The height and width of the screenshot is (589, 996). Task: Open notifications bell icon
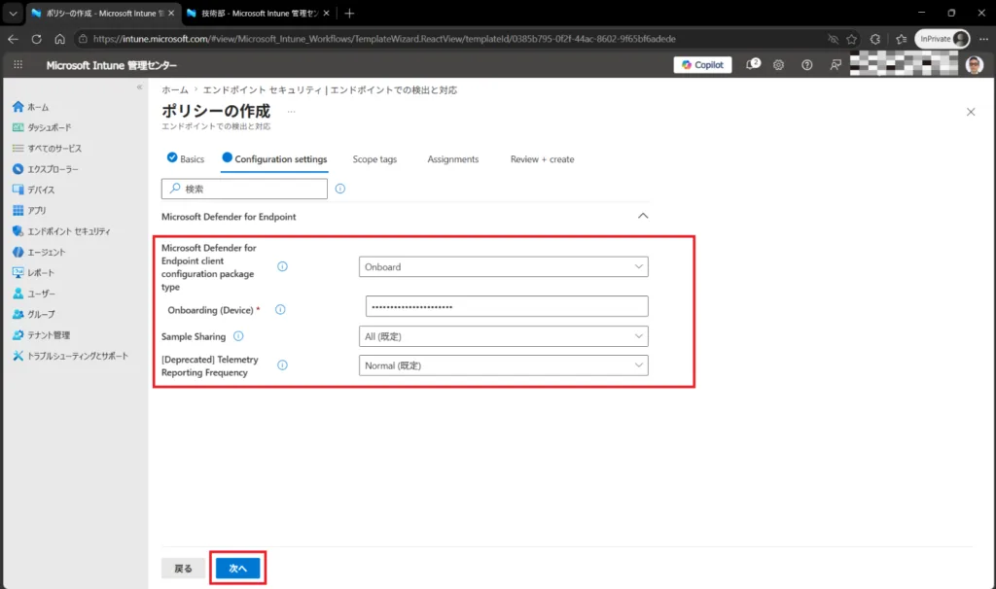pyautogui.click(x=753, y=64)
